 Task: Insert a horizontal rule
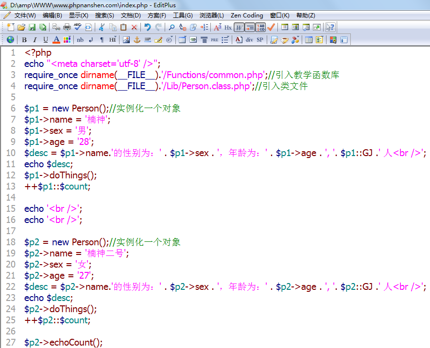click(148, 40)
